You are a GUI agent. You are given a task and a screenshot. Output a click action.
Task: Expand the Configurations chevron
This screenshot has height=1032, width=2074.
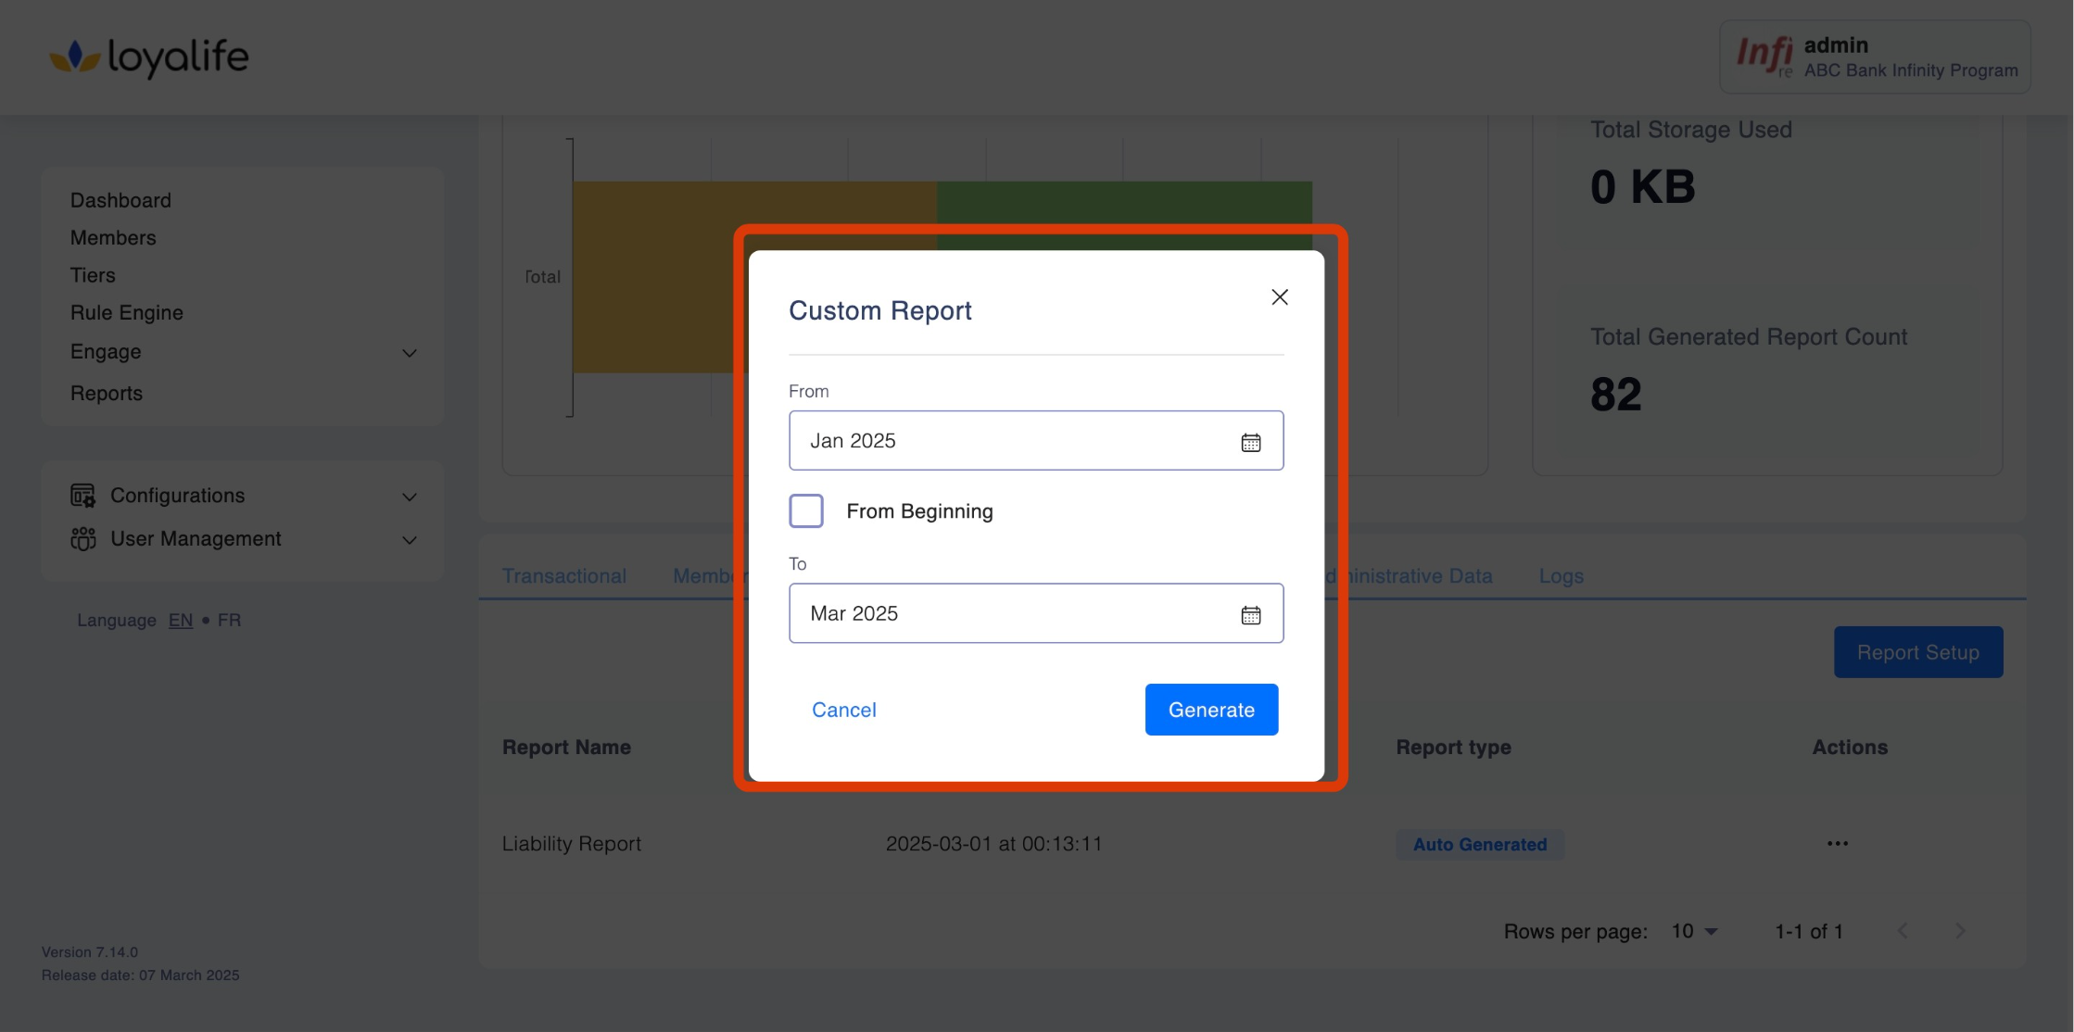pyautogui.click(x=409, y=497)
